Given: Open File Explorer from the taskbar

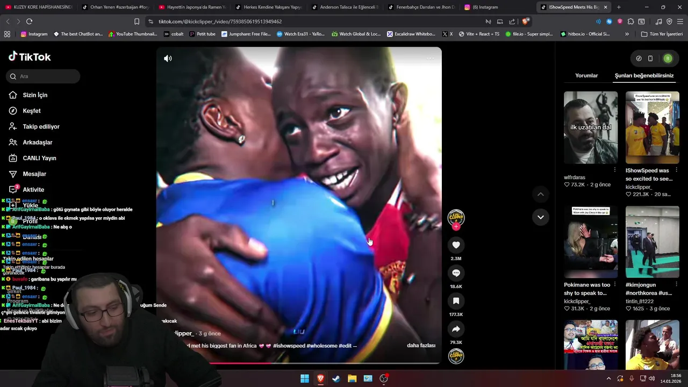Looking at the screenshot, I should tap(352, 378).
